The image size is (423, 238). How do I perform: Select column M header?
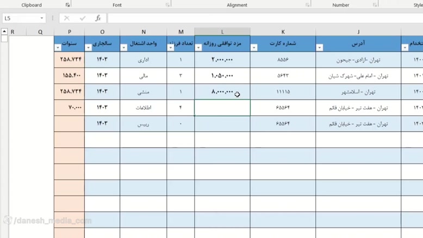pos(181,32)
